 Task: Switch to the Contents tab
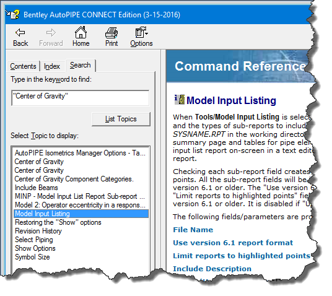tap(23, 66)
